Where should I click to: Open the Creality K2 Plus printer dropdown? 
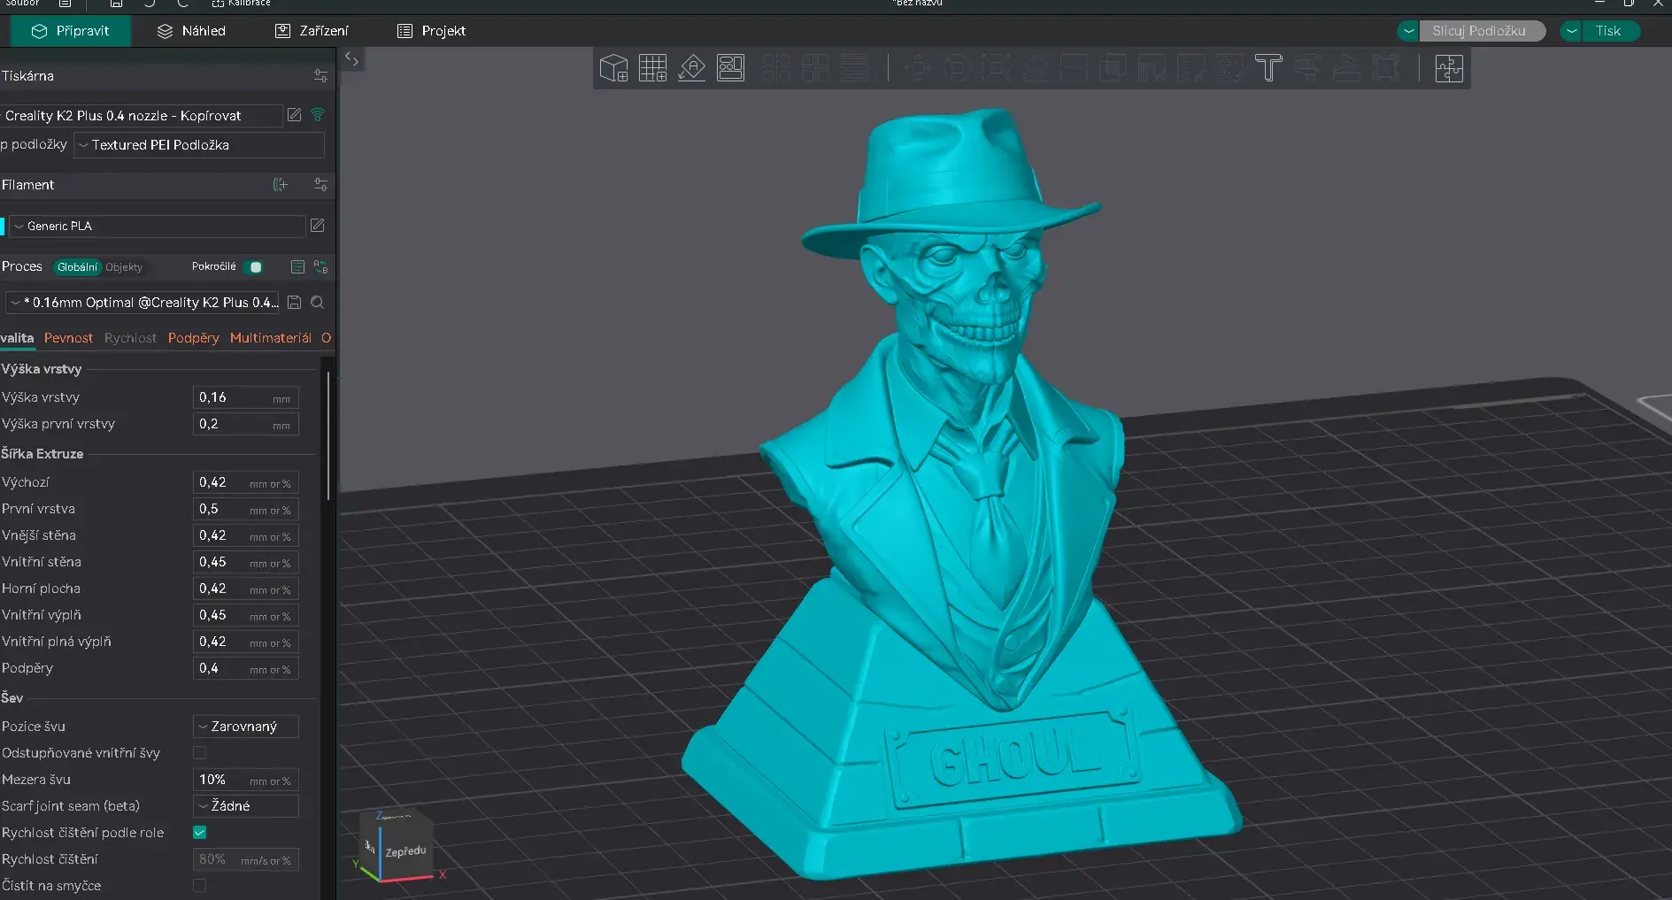click(x=142, y=116)
